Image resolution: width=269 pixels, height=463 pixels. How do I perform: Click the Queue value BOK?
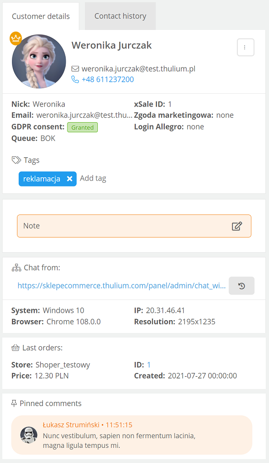[48, 139]
